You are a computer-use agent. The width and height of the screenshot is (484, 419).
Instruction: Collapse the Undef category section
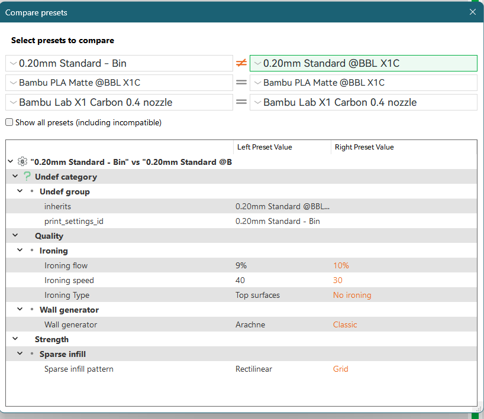tap(15, 176)
